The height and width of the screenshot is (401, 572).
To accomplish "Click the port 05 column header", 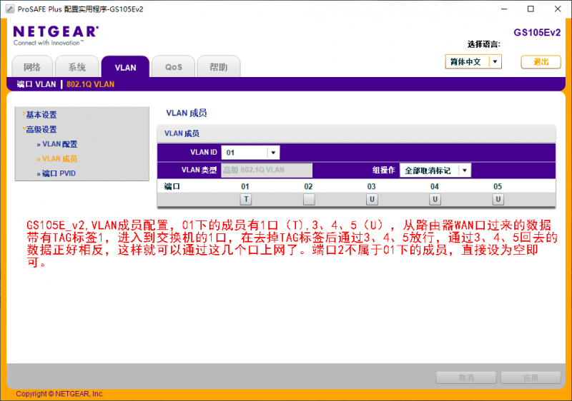I will pyautogui.click(x=498, y=186).
